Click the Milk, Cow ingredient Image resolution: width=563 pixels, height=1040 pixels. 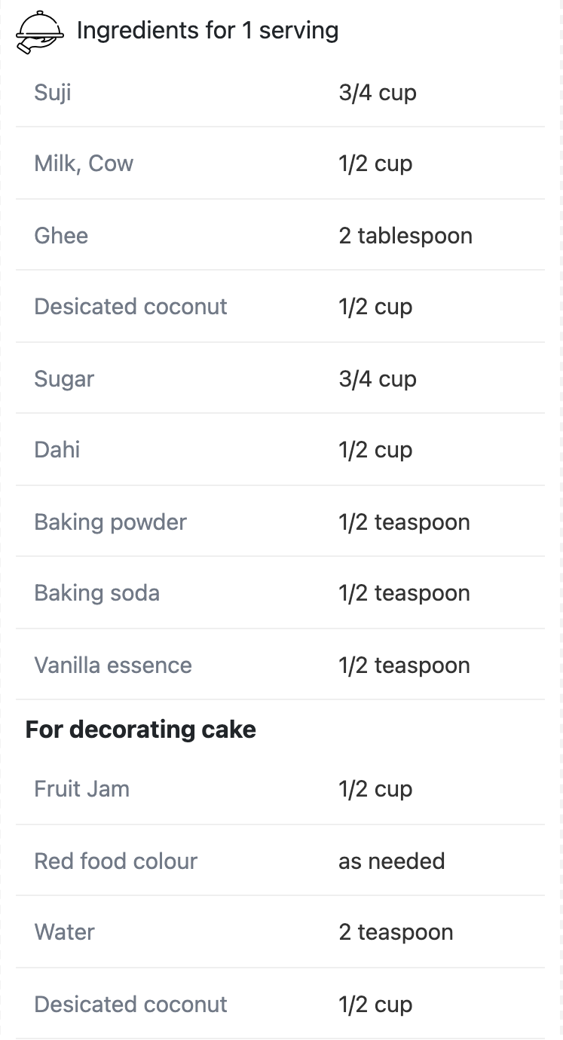pos(84,164)
